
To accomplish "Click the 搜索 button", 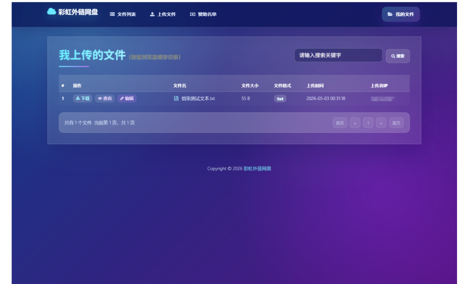I will coord(398,56).
